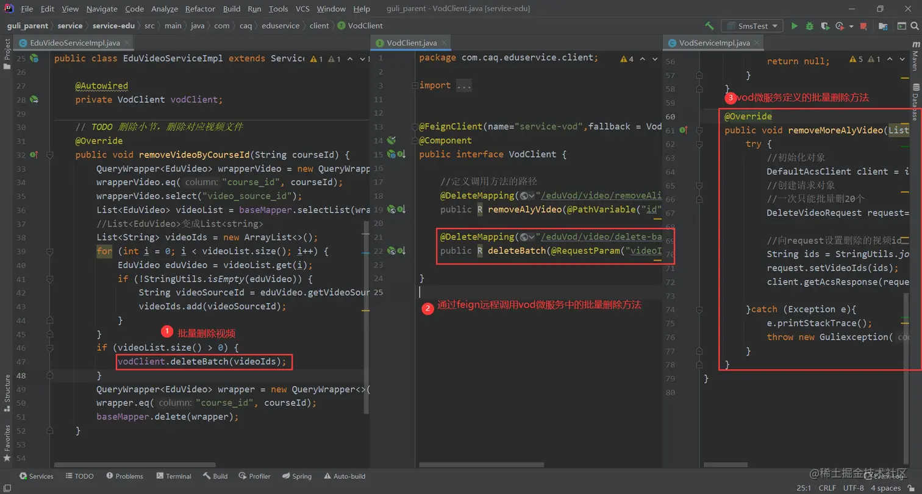Open the Navigate menu
Viewport: 922px width, 494px height.
point(102,9)
